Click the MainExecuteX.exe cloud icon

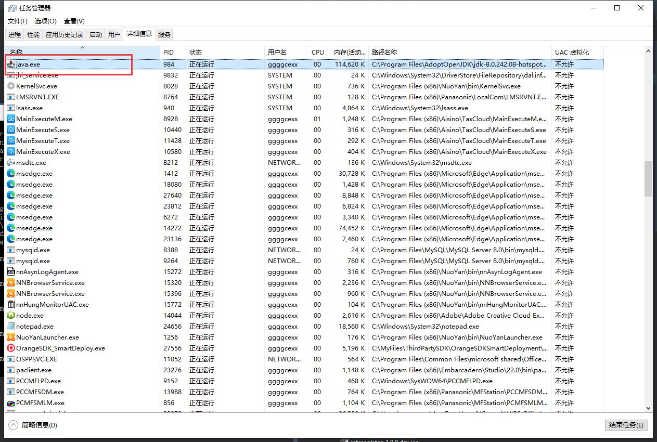(x=11, y=152)
